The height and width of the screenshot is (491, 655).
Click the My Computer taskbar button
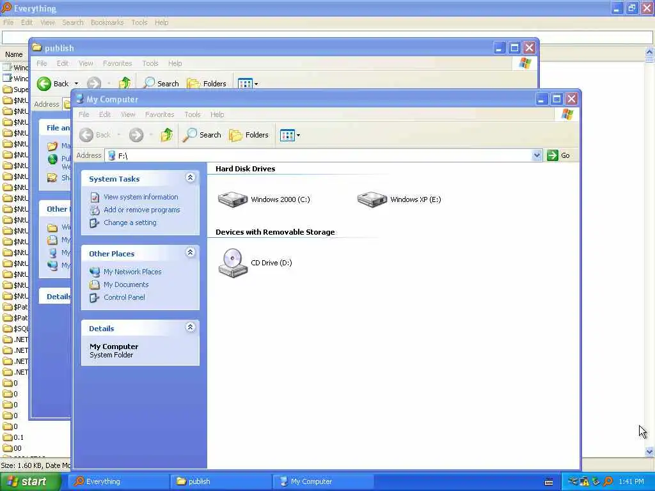coord(323,481)
